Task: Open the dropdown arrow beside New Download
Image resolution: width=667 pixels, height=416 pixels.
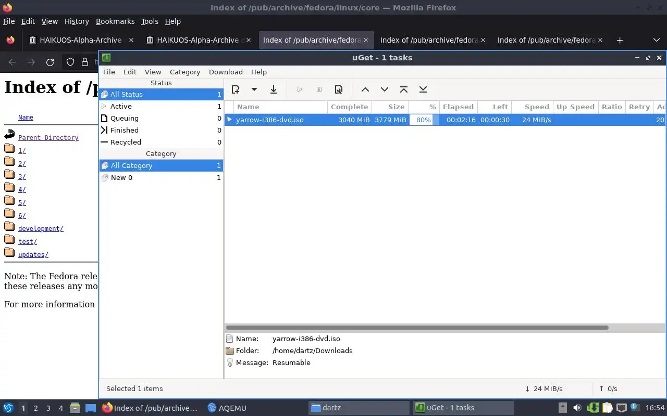Action: click(x=254, y=89)
